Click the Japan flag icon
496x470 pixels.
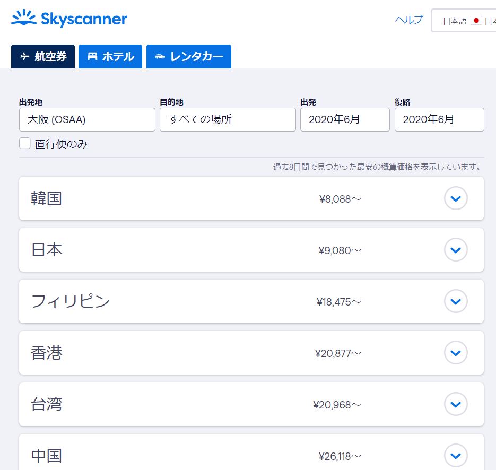coord(476,21)
